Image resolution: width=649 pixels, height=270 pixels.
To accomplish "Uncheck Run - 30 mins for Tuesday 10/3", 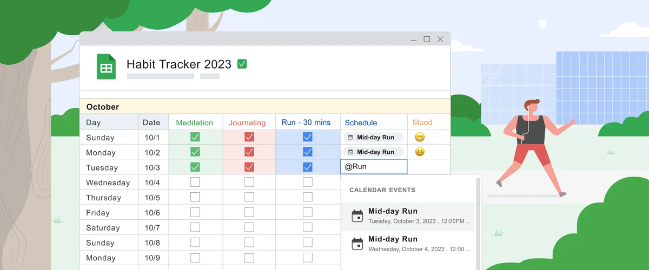I will pos(307,167).
